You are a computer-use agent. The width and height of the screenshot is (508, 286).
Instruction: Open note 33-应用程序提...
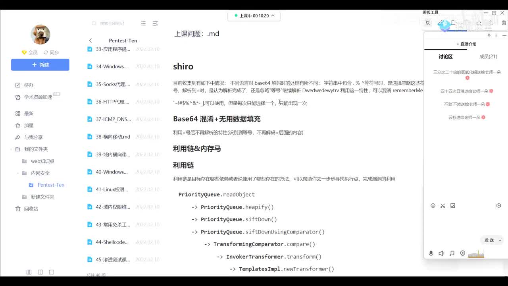(123, 49)
